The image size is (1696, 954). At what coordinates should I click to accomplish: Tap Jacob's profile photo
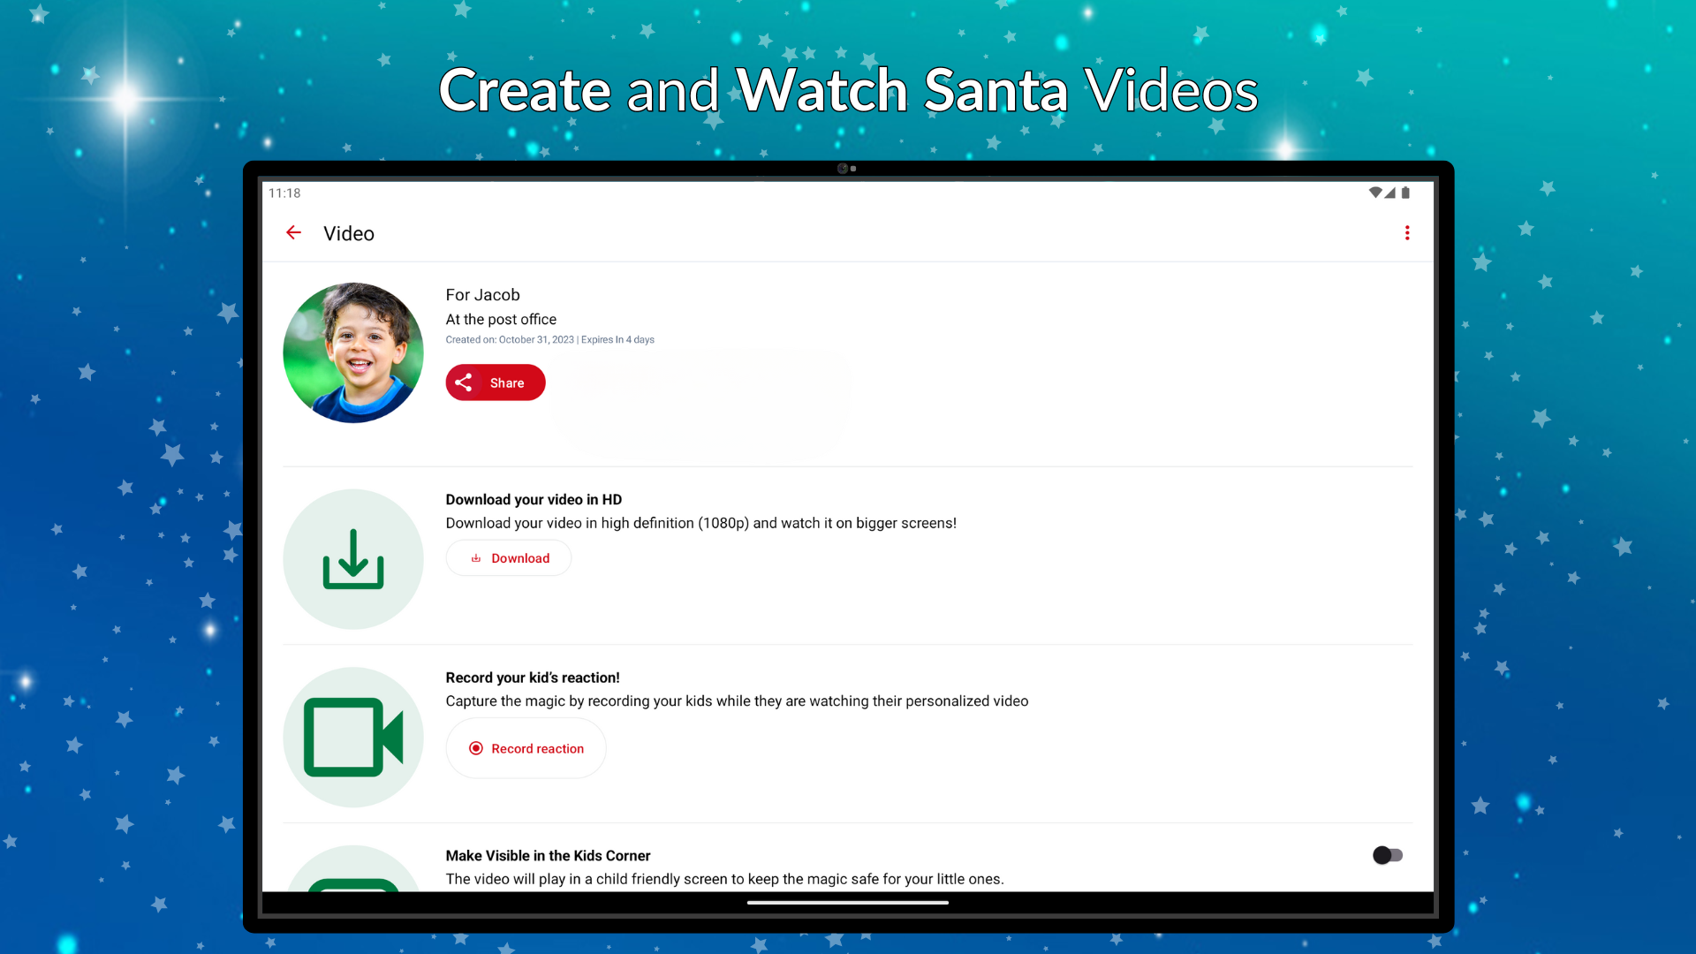coord(352,352)
